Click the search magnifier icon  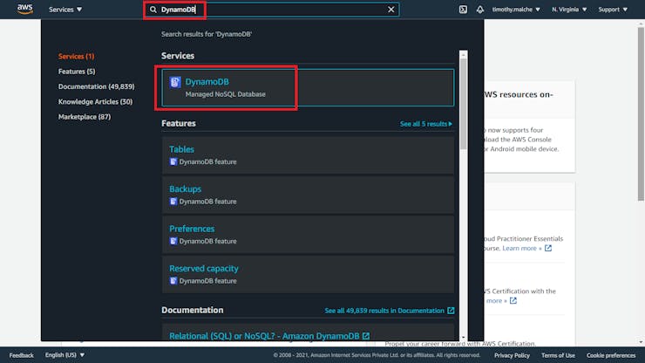click(153, 10)
